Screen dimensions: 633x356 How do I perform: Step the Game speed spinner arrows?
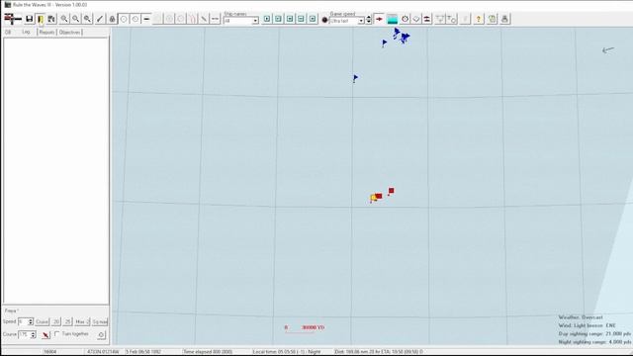click(369, 21)
